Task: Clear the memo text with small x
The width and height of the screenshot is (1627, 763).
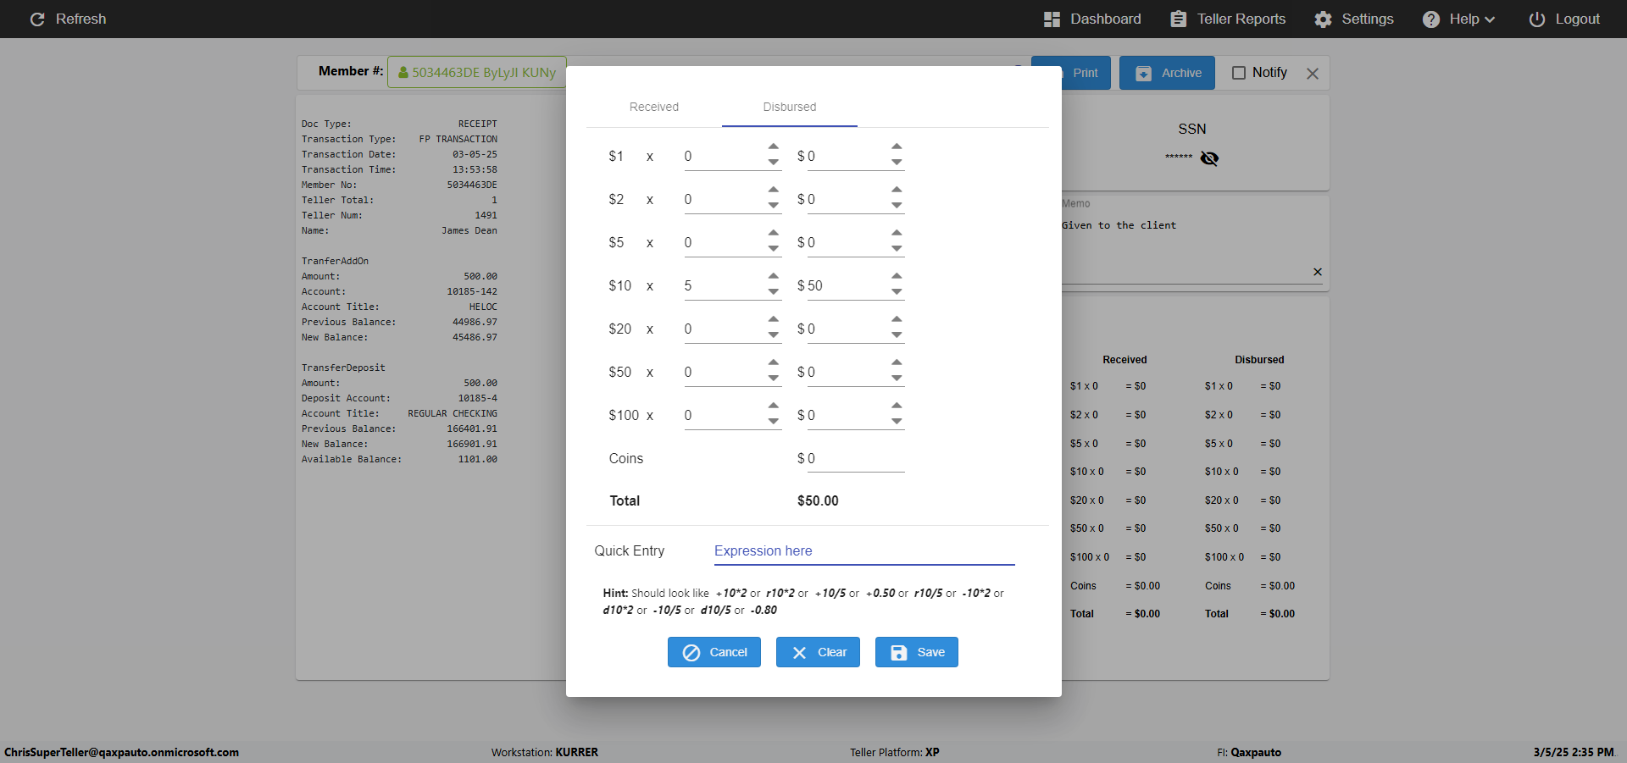Action: point(1318,272)
